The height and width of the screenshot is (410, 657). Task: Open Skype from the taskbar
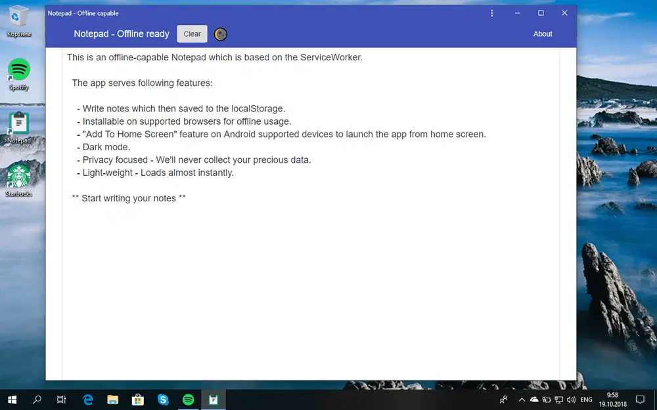(163, 400)
